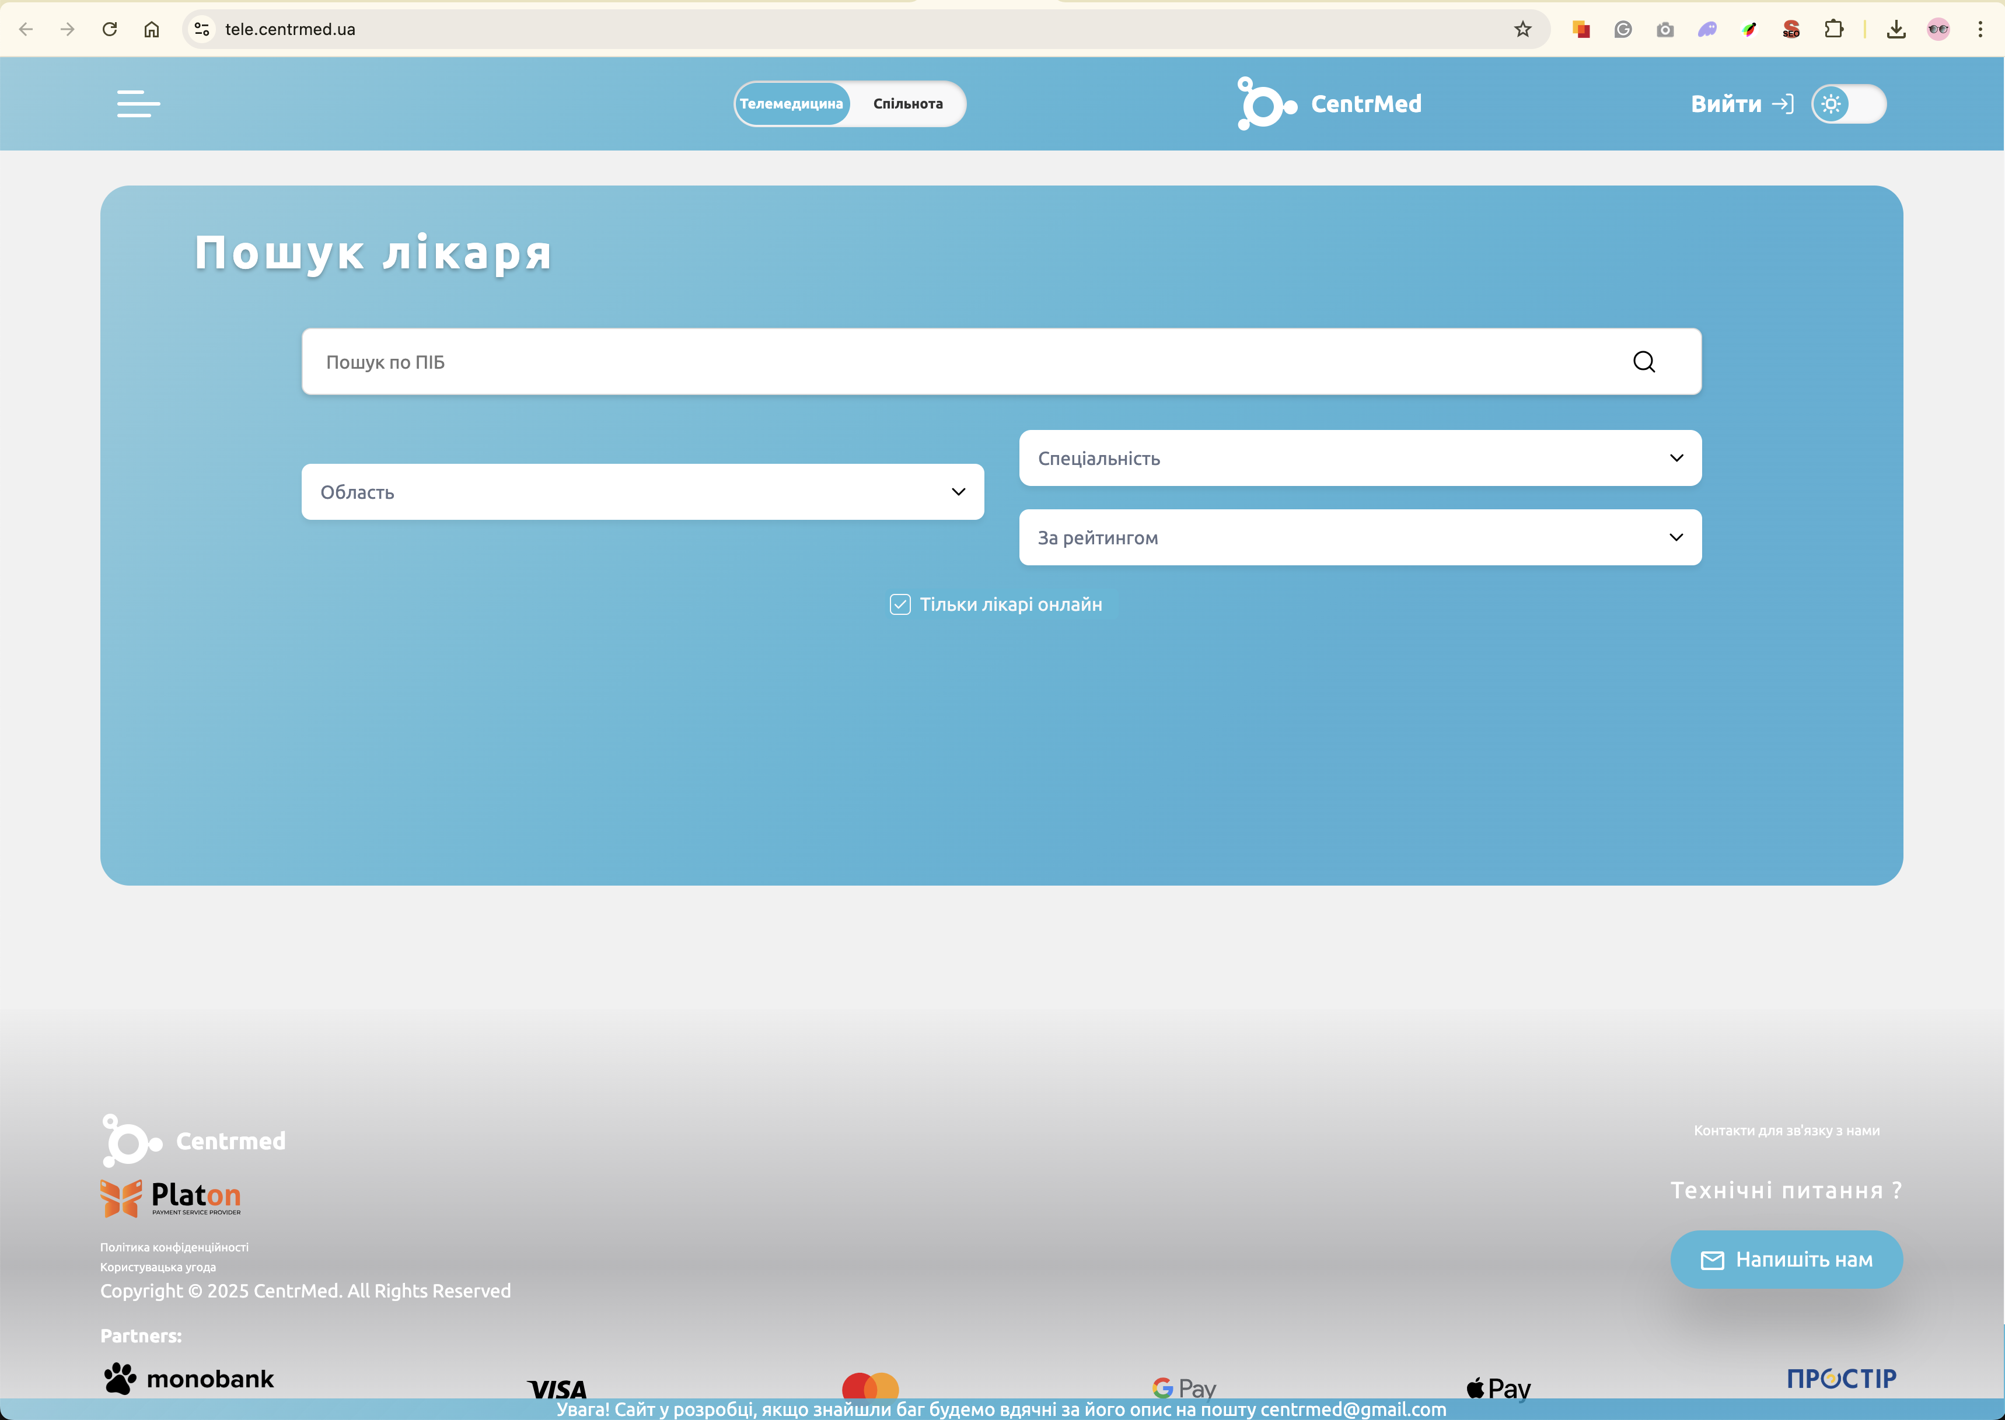Go to the browser home page icon
The height and width of the screenshot is (1420, 2005).
click(x=151, y=29)
